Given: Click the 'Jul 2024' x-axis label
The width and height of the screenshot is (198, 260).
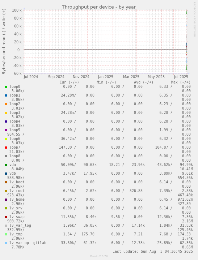Looking at the screenshot, I should coord(31,77).
